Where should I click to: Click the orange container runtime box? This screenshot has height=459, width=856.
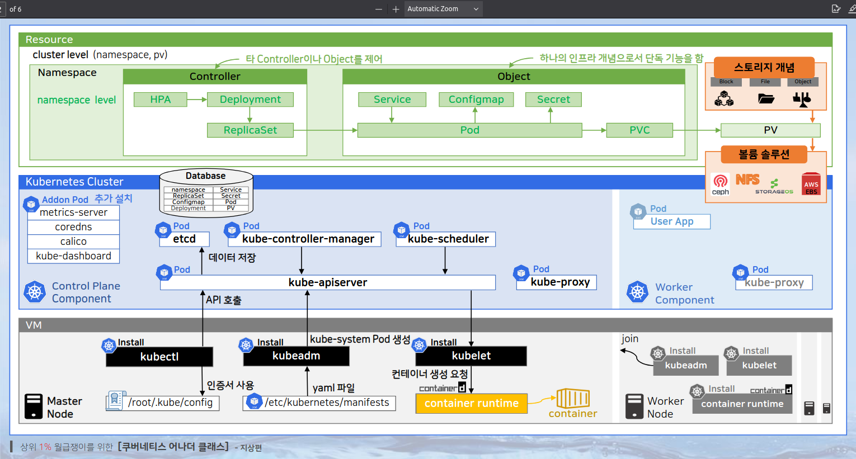(472, 404)
